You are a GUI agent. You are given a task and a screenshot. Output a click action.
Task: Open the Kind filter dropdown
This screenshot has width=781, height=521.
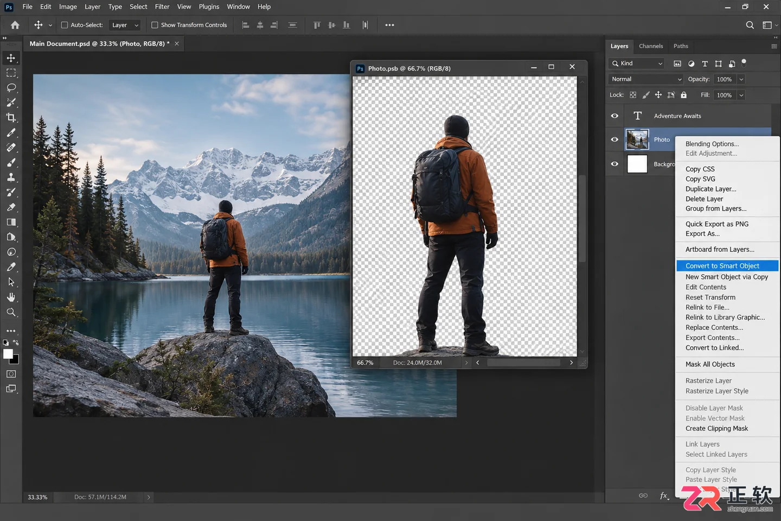[637, 63]
